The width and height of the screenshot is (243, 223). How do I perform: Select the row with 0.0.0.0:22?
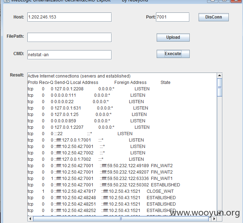pos(86,102)
